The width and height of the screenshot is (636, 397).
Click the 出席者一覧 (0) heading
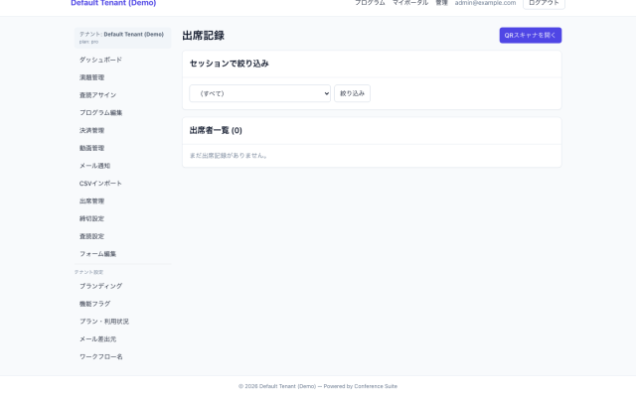[216, 130]
